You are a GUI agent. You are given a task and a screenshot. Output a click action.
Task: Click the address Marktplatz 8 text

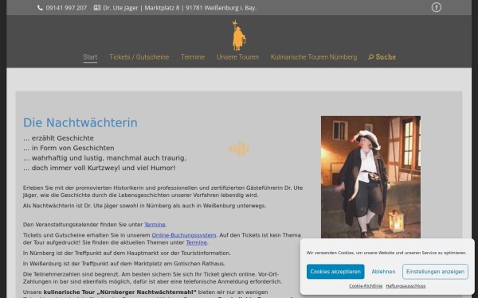[x=162, y=8]
